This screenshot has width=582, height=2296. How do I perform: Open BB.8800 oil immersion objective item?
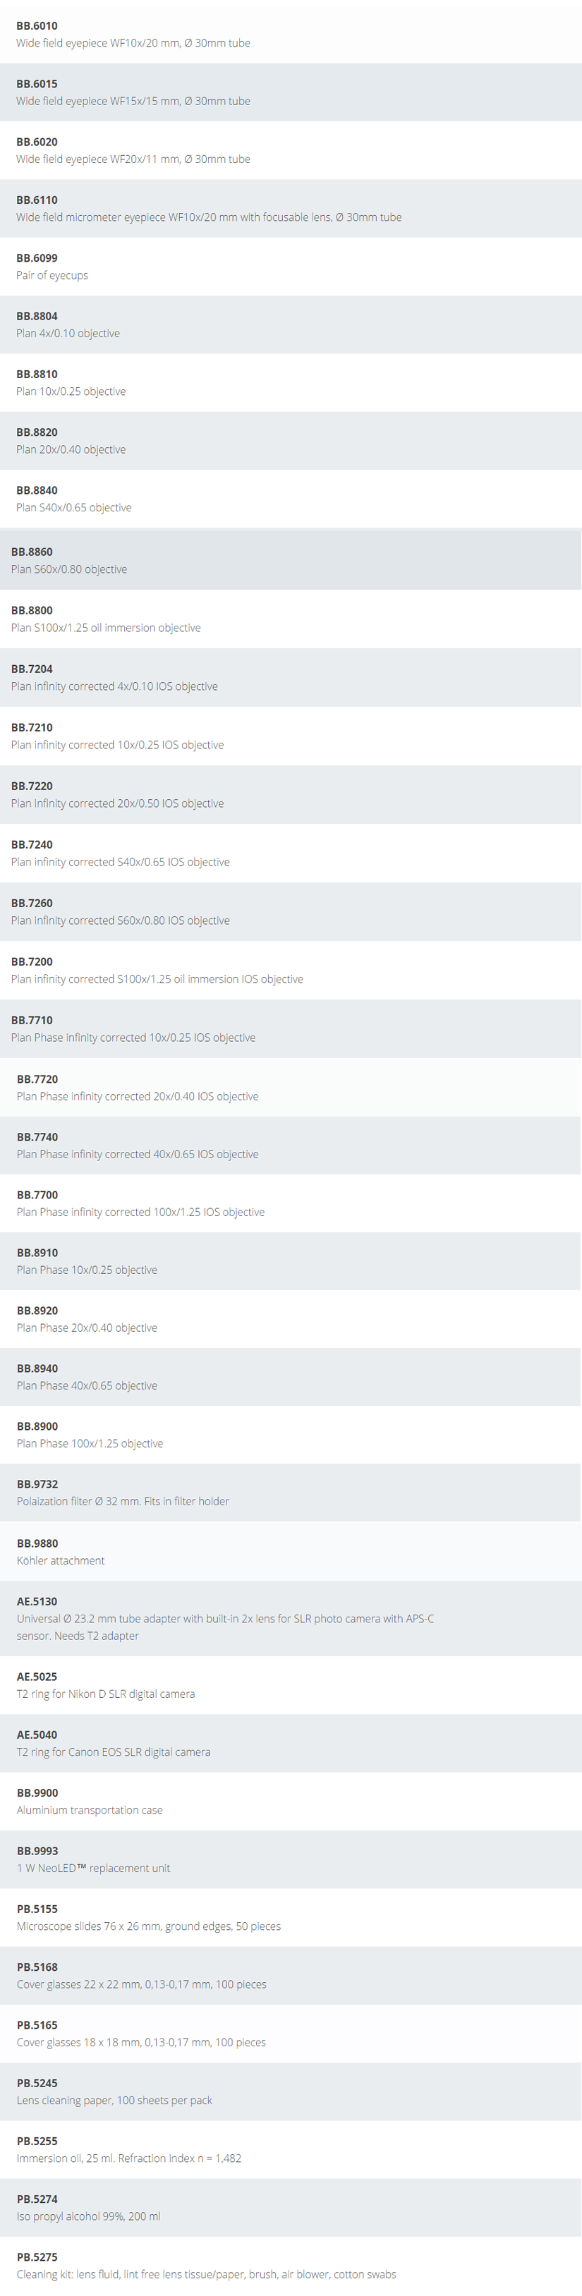tap(291, 619)
